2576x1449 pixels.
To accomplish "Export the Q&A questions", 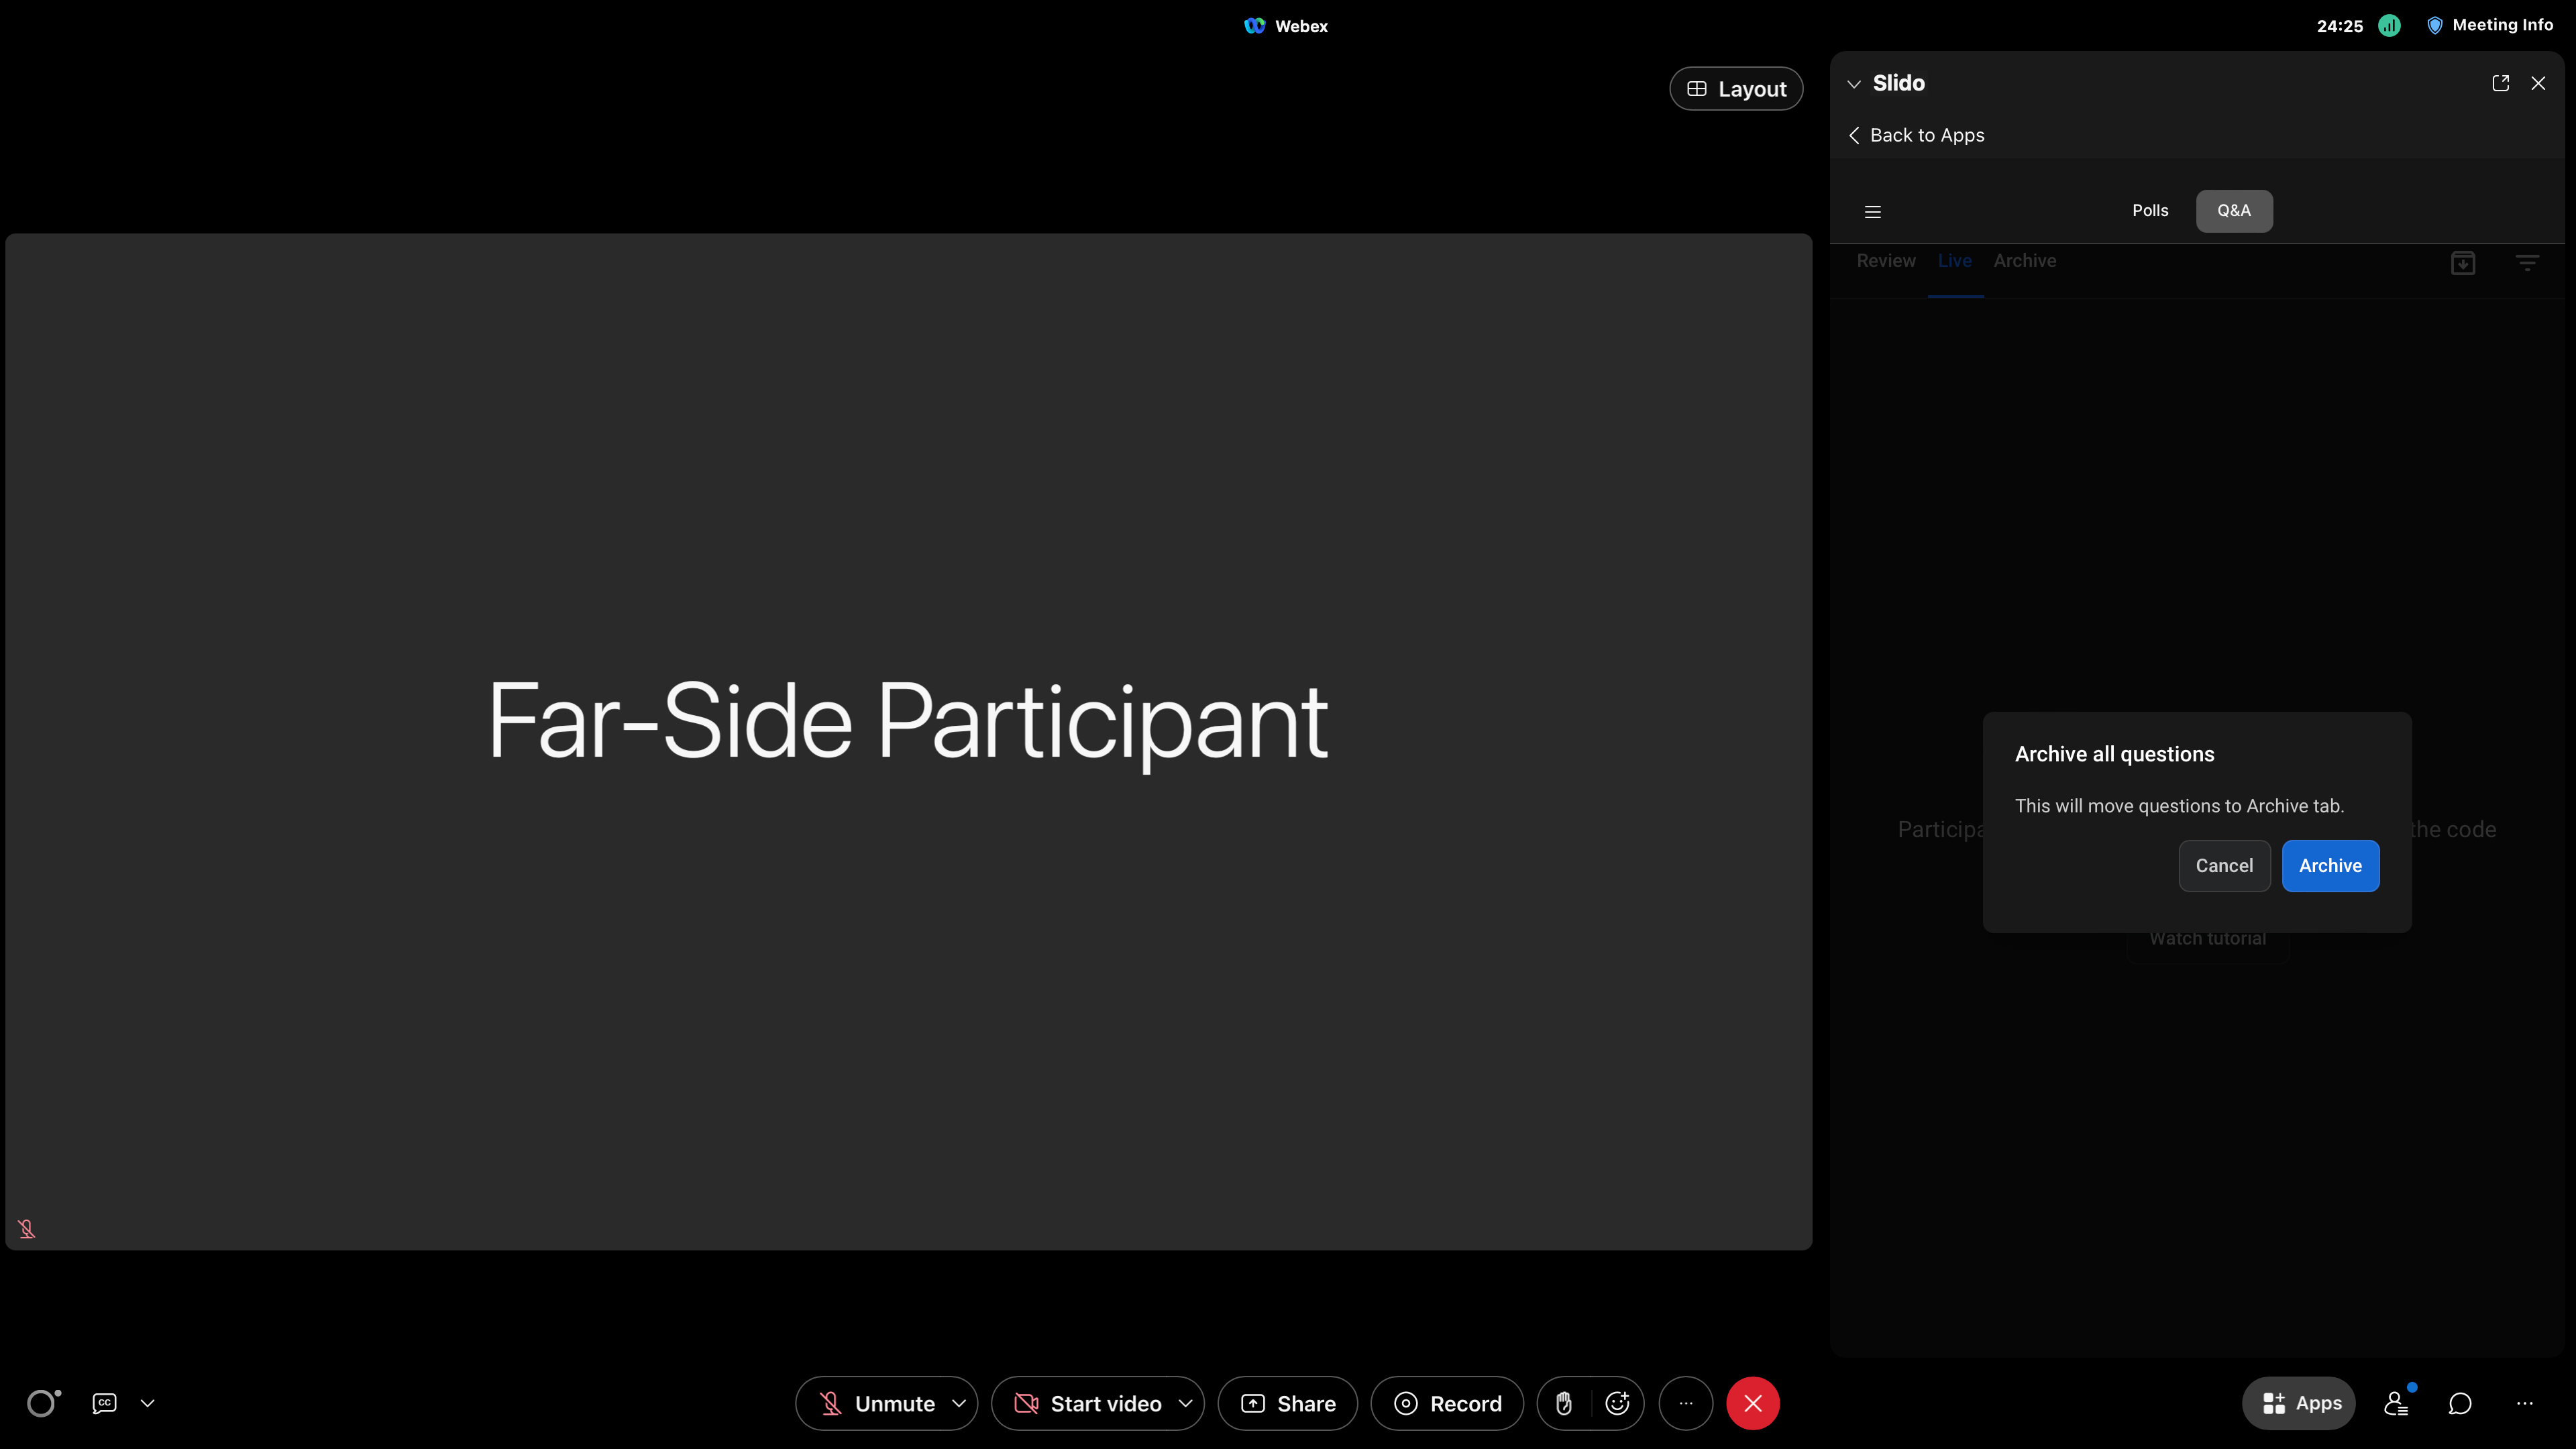I will [x=2464, y=263].
